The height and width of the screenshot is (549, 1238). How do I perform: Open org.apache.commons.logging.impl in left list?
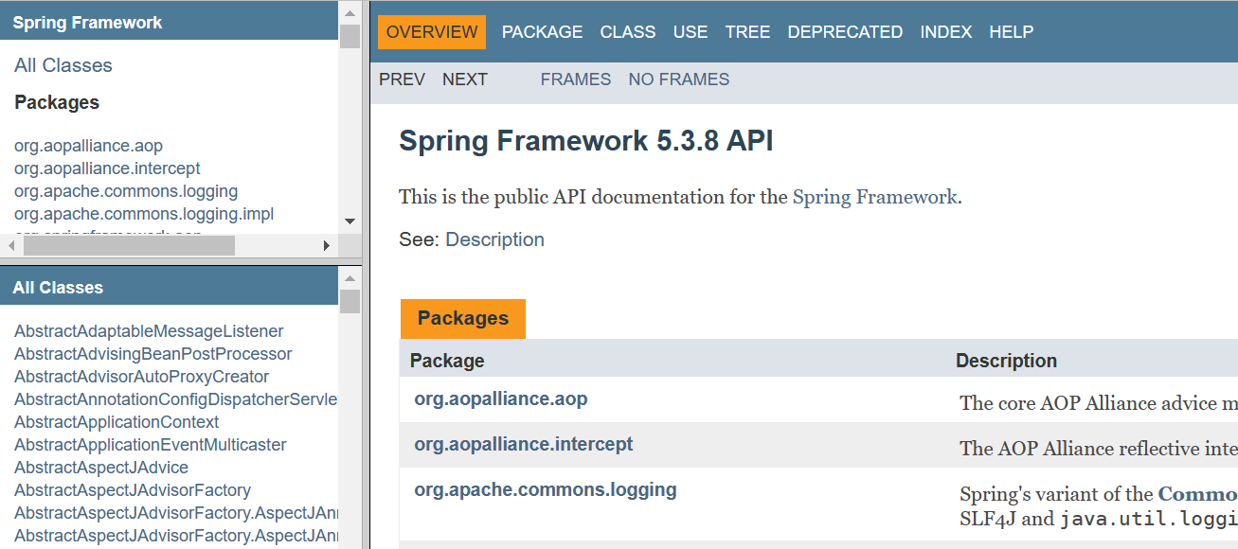[144, 214]
